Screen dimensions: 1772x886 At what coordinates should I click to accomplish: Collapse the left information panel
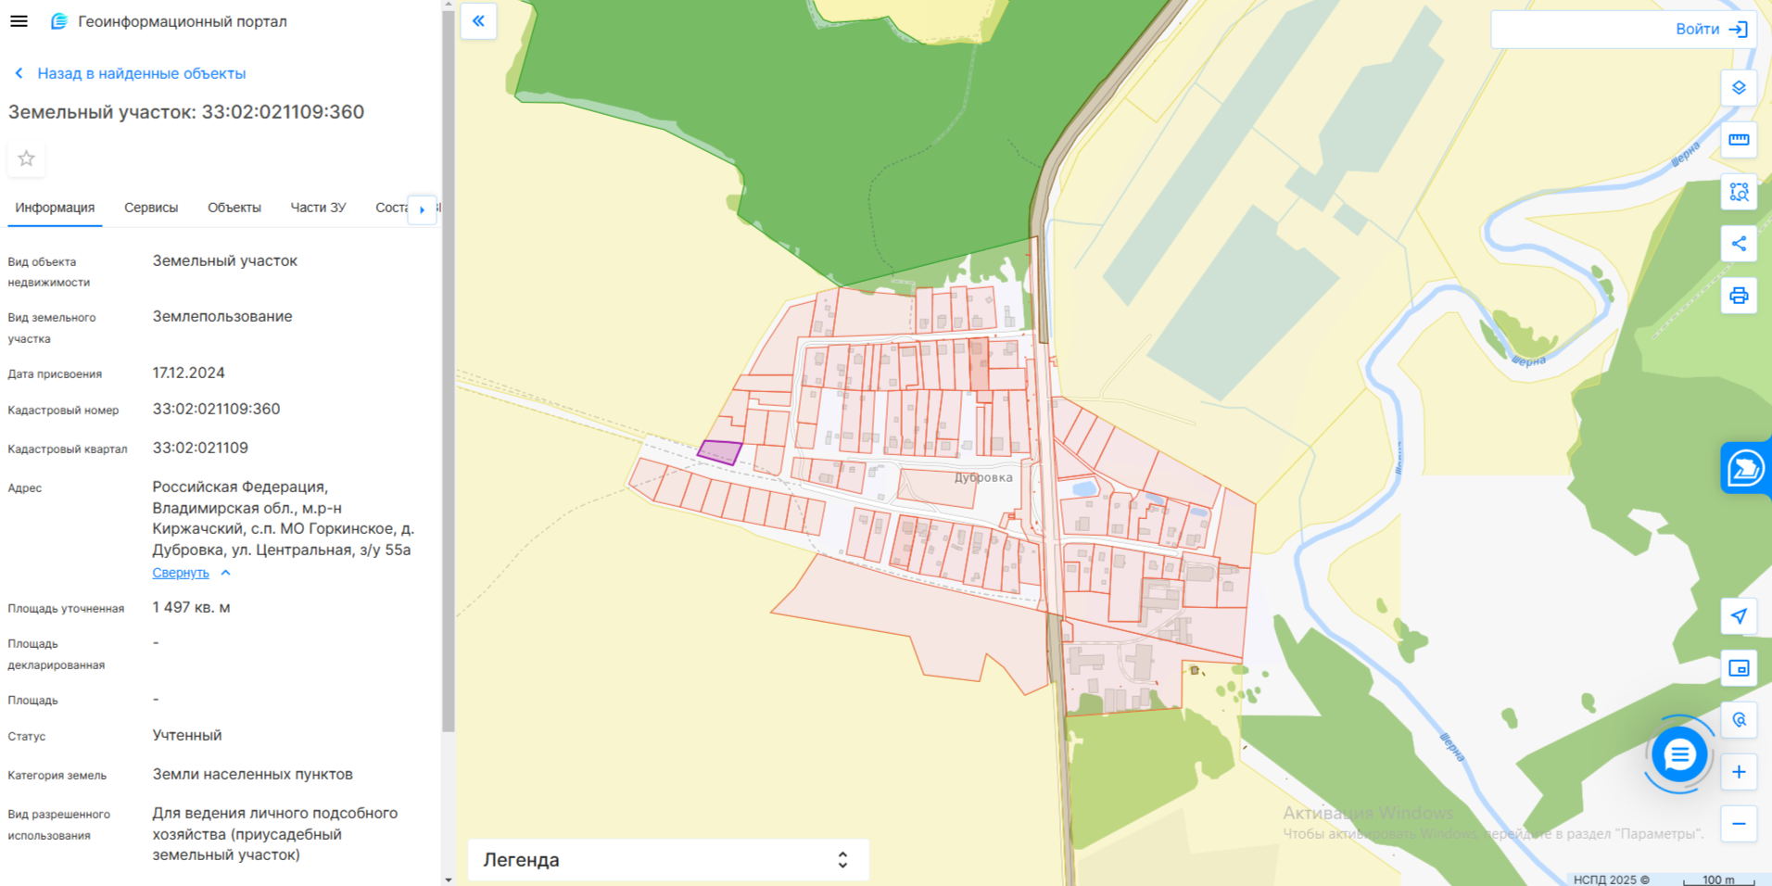(x=478, y=21)
